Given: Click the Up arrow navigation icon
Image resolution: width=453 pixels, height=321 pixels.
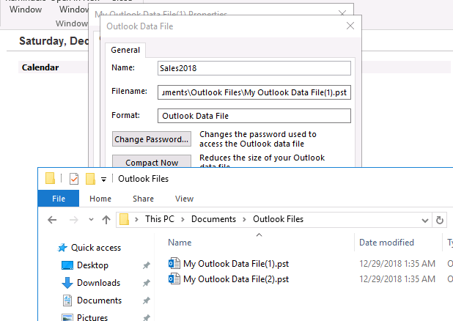Looking at the screenshot, I should coord(106,219).
